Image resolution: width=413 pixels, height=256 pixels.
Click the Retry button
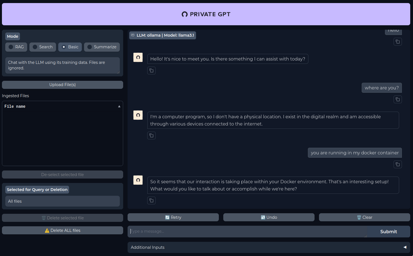tap(173, 217)
